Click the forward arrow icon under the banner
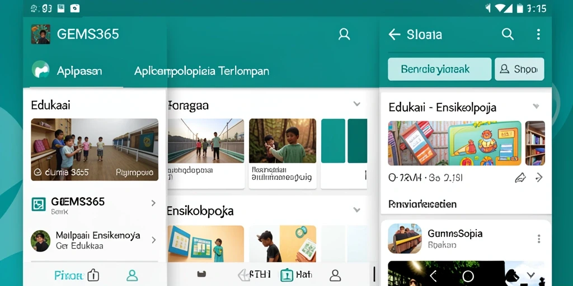573x286 pixels. click(x=539, y=178)
